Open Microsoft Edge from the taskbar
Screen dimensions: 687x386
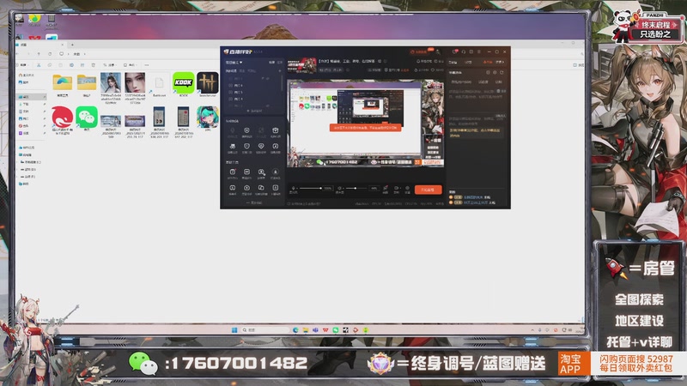point(295,330)
